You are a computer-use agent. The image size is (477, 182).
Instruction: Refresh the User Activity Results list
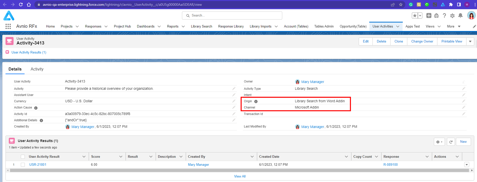click(x=451, y=142)
